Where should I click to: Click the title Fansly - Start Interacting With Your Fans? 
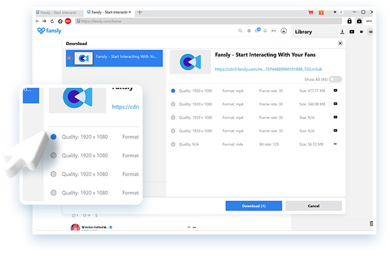pyautogui.click(x=265, y=55)
